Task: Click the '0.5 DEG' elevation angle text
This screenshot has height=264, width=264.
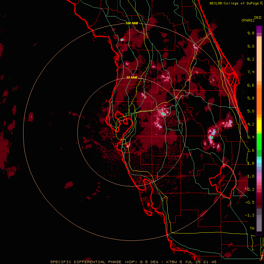Action: [x=149, y=262]
